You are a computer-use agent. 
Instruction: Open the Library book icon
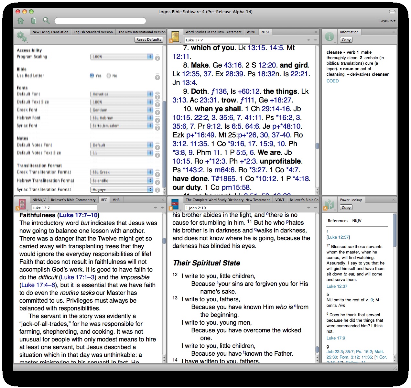coord(33,21)
